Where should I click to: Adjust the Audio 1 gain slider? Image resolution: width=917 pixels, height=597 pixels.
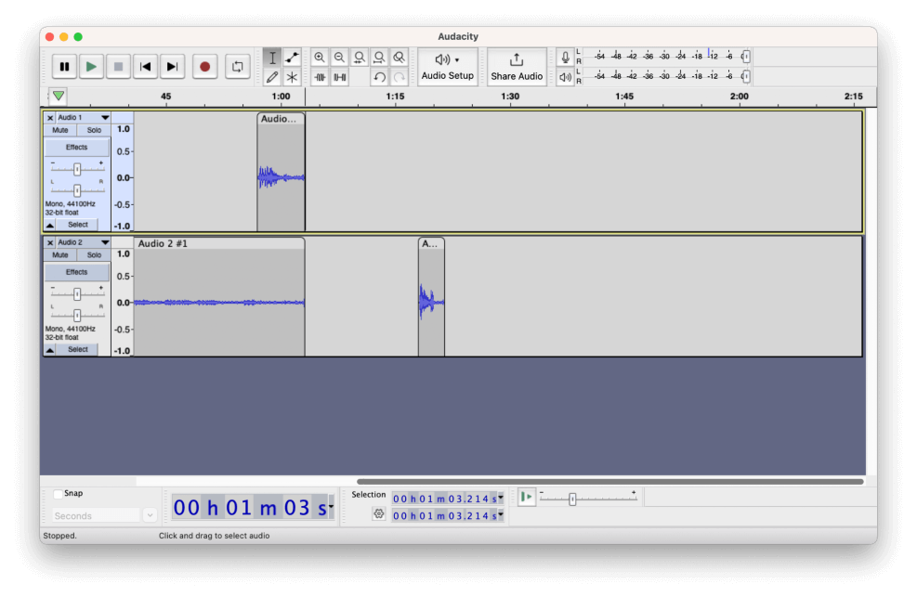77,169
